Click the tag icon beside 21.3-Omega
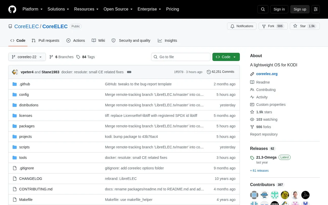Viewport: 328px width, 205px height. tap(252, 158)
